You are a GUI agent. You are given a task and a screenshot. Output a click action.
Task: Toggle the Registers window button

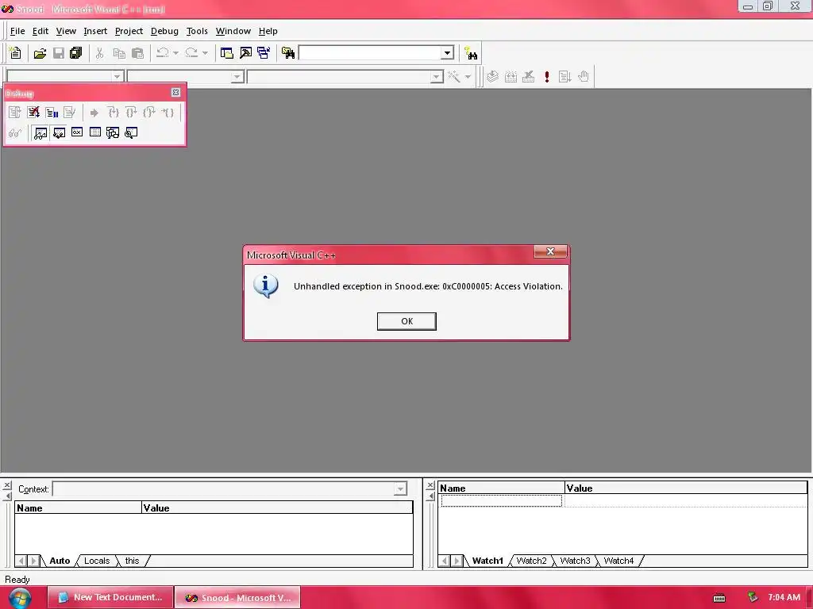(77, 133)
